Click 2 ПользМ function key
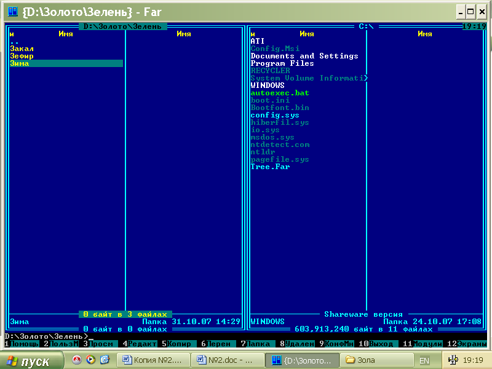Screen dimensions: 492x369 click(61, 344)
